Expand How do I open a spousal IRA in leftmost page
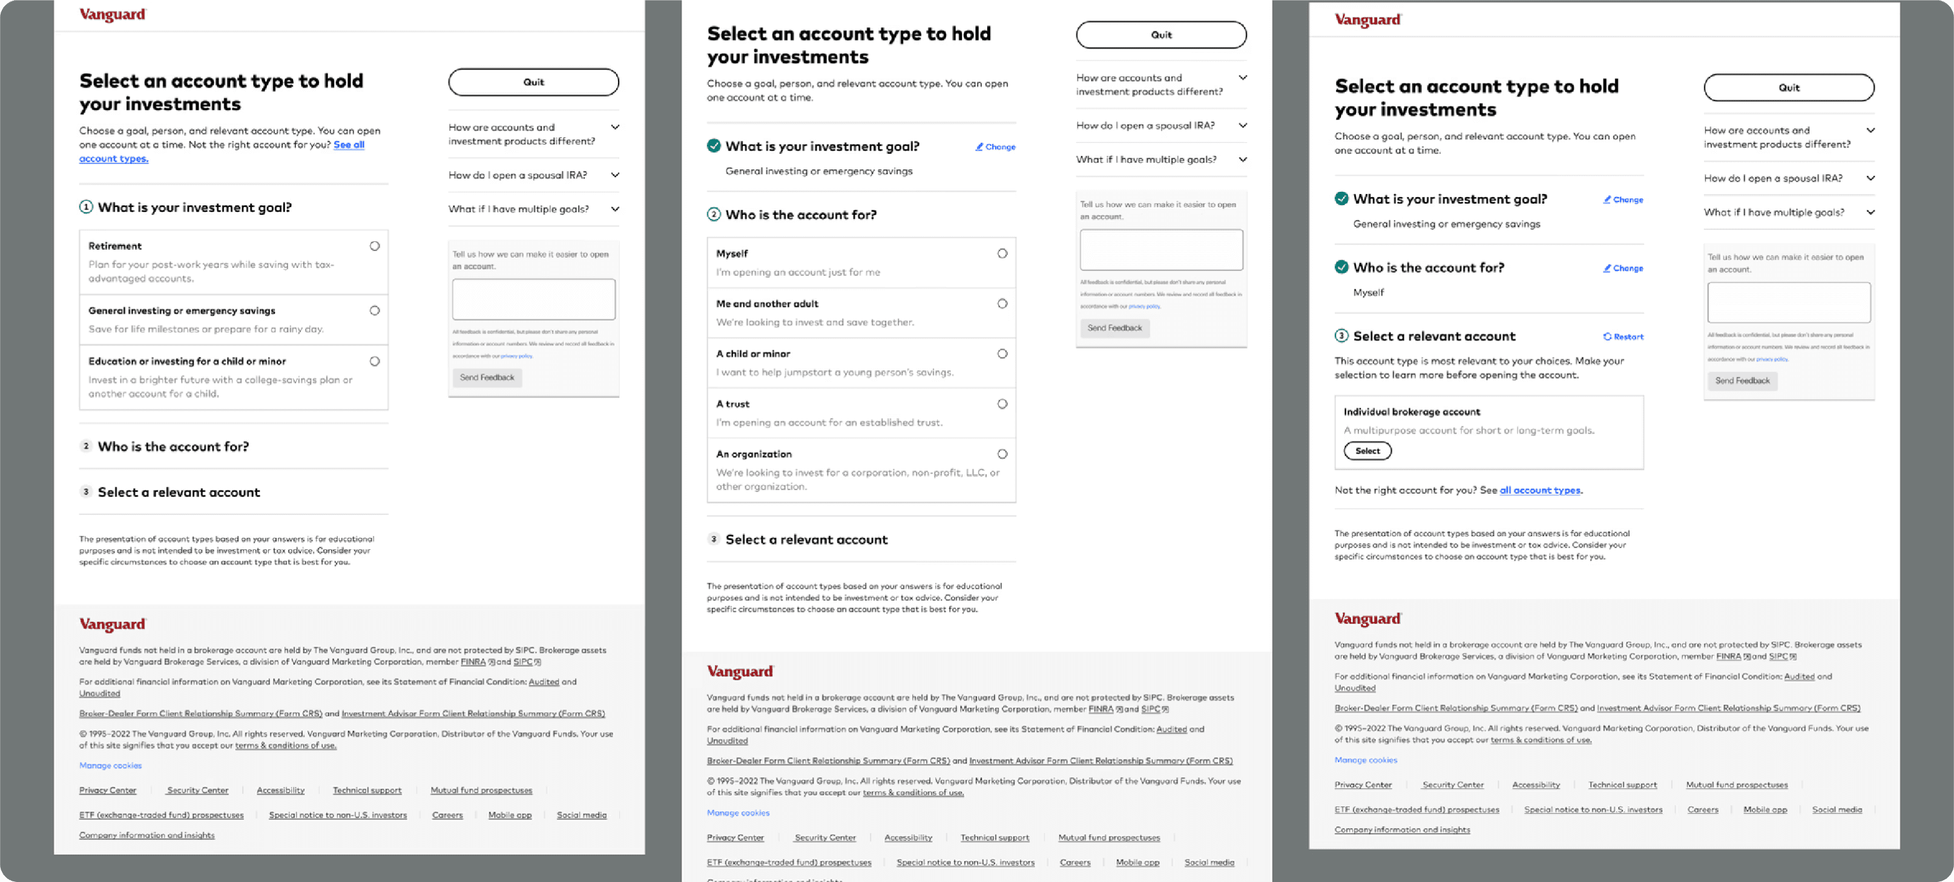Viewport: 1954px width, 882px height. tap(614, 175)
